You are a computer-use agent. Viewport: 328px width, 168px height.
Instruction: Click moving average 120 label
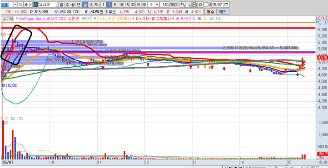(x=219, y=19)
